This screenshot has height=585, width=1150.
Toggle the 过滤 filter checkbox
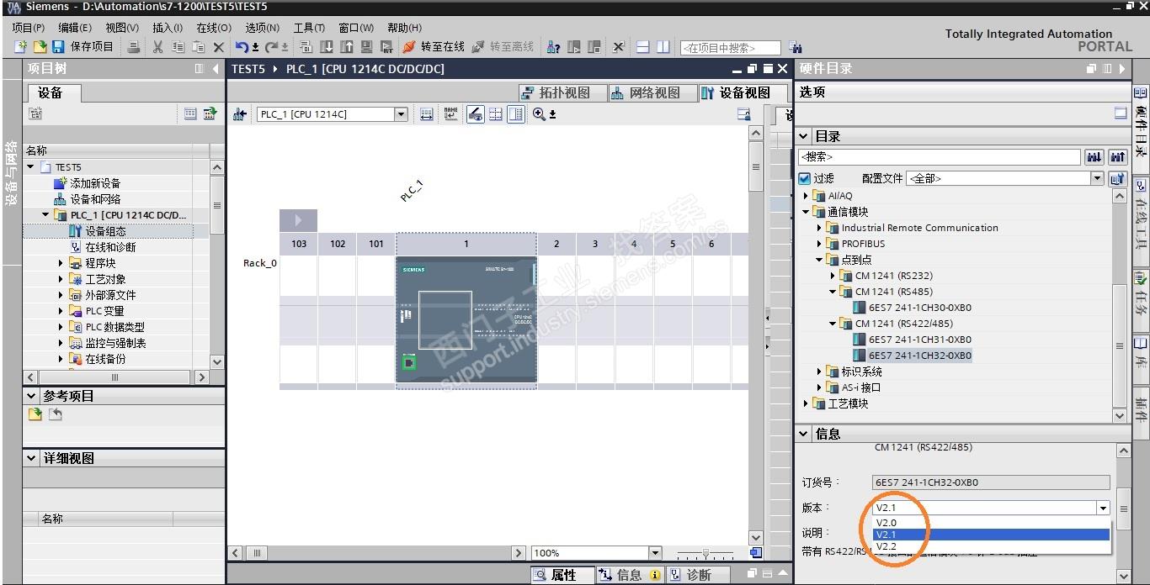pyautogui.click(x=804, y=178)
